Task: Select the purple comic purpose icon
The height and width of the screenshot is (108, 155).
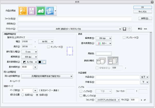Action: click(x=32, y=11)
